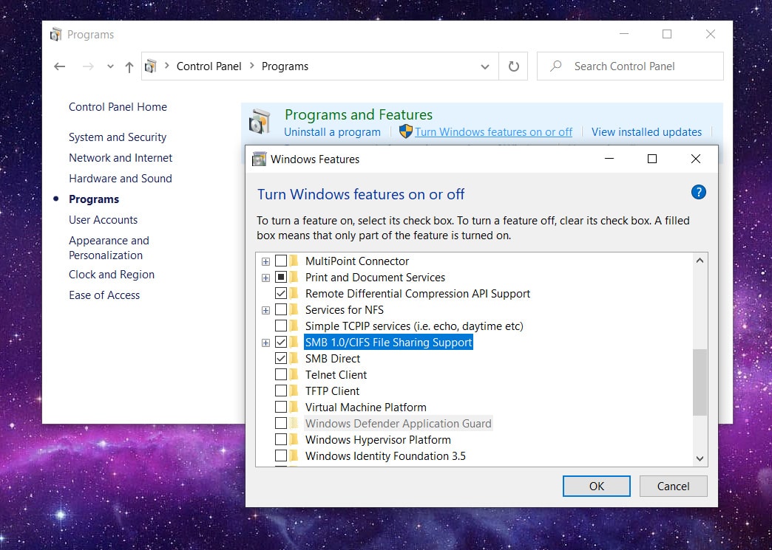Image resolution: width=772 pixels, height=550 pixels.
Task: Click the features list scrollbar thumb
Action: pyautogui.click(x=700, y=382)
